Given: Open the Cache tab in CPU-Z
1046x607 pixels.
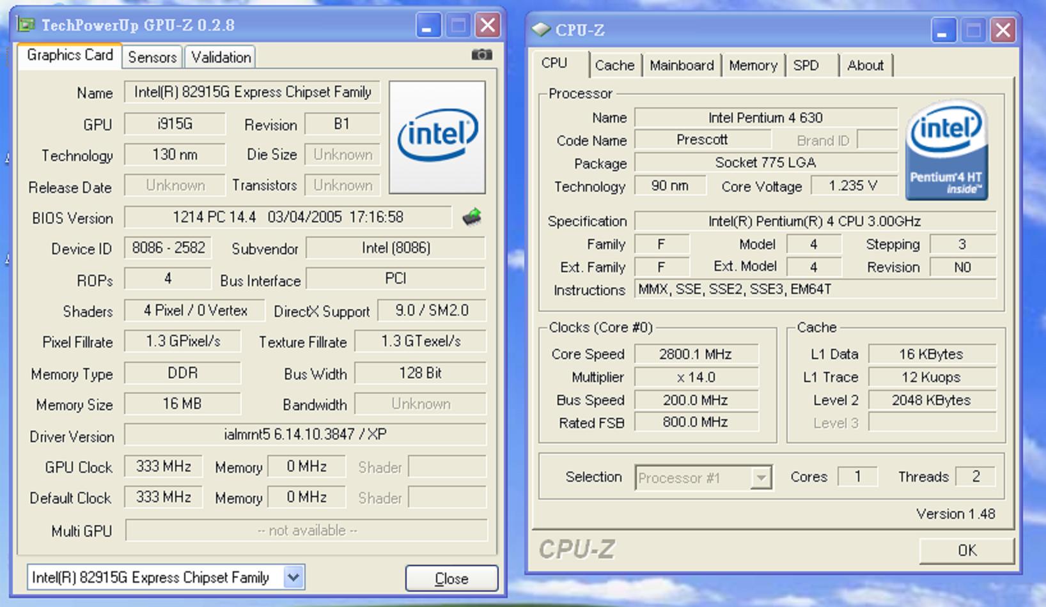Looking at the screenshot, I should [x=614, y=65].
